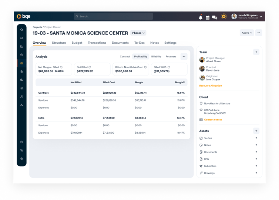Screen dimensions: 279x200
Task: Click the Margin% column header
Action: pos(180,83)
